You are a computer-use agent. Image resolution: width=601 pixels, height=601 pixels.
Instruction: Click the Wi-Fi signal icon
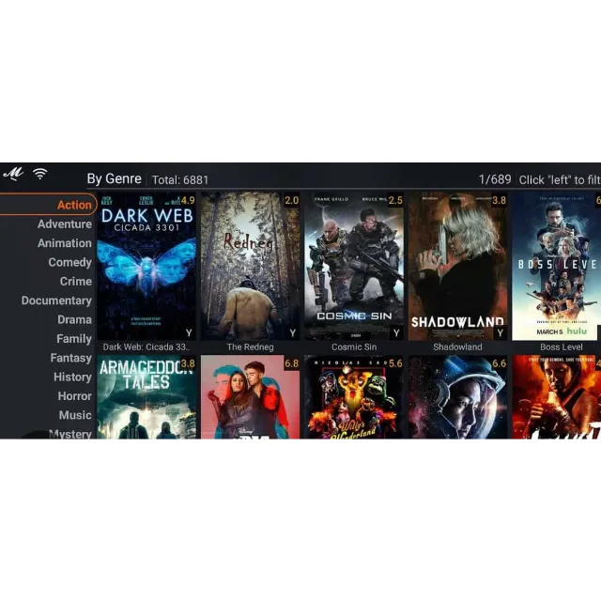point(39,174)
